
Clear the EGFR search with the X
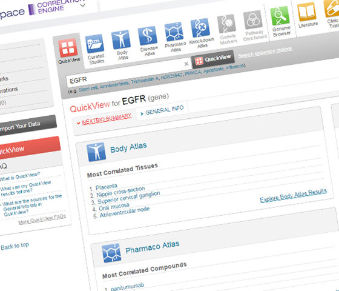tap(186, 64)
